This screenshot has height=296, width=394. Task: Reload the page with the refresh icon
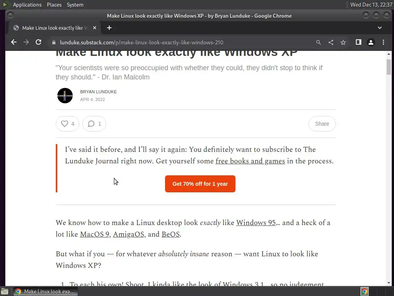pyautogui.click(x=38, y=42)
